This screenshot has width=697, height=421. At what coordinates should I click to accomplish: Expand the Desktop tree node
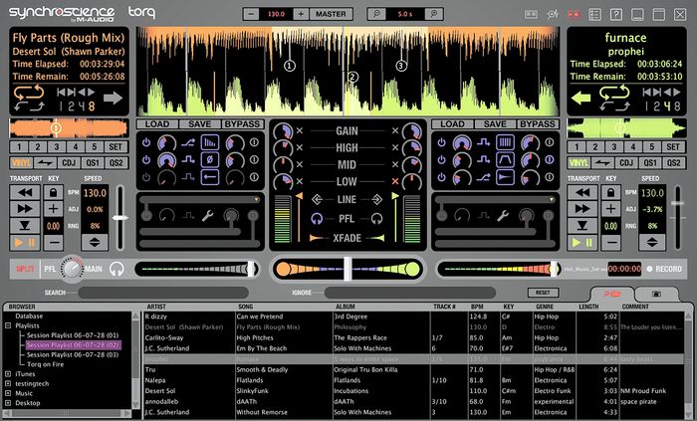8,403
